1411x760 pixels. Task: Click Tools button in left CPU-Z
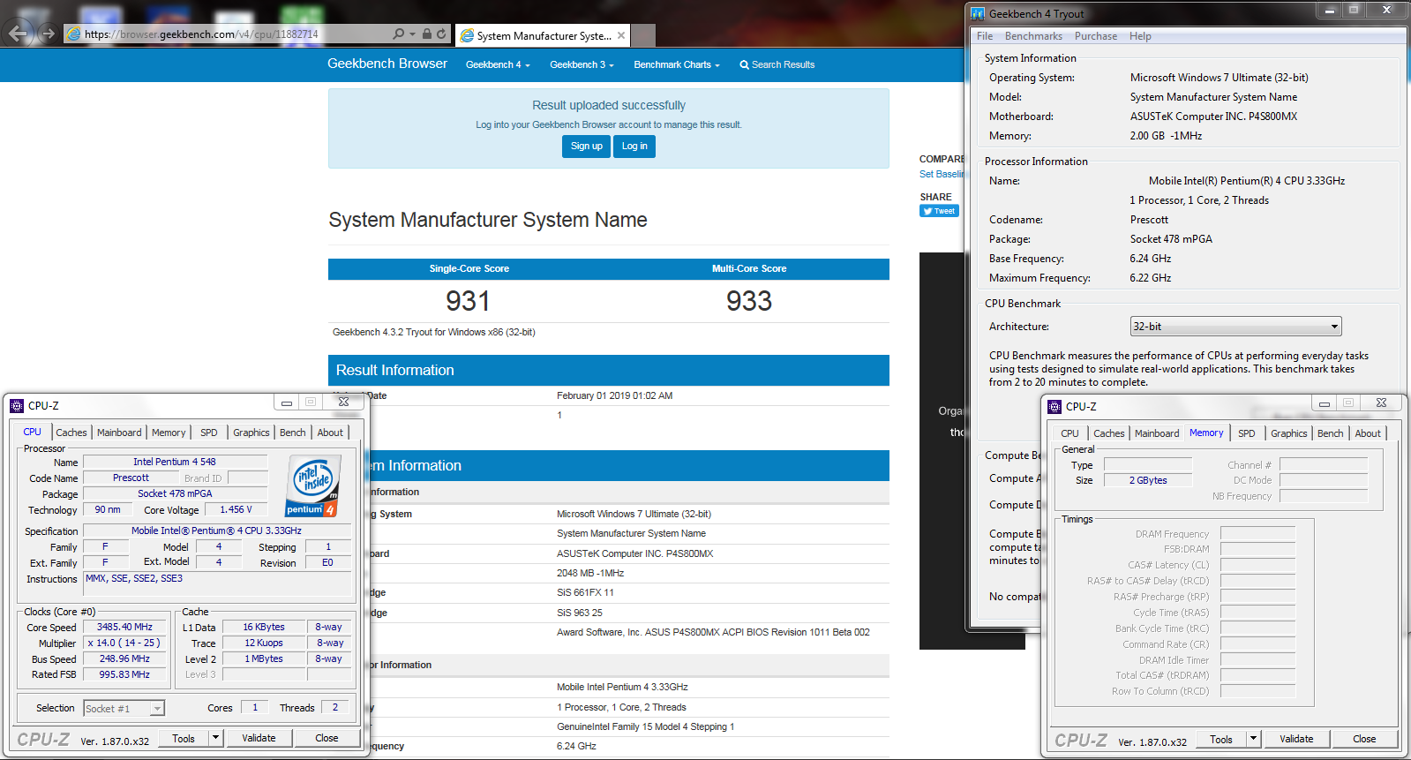[x=184, y=738]
